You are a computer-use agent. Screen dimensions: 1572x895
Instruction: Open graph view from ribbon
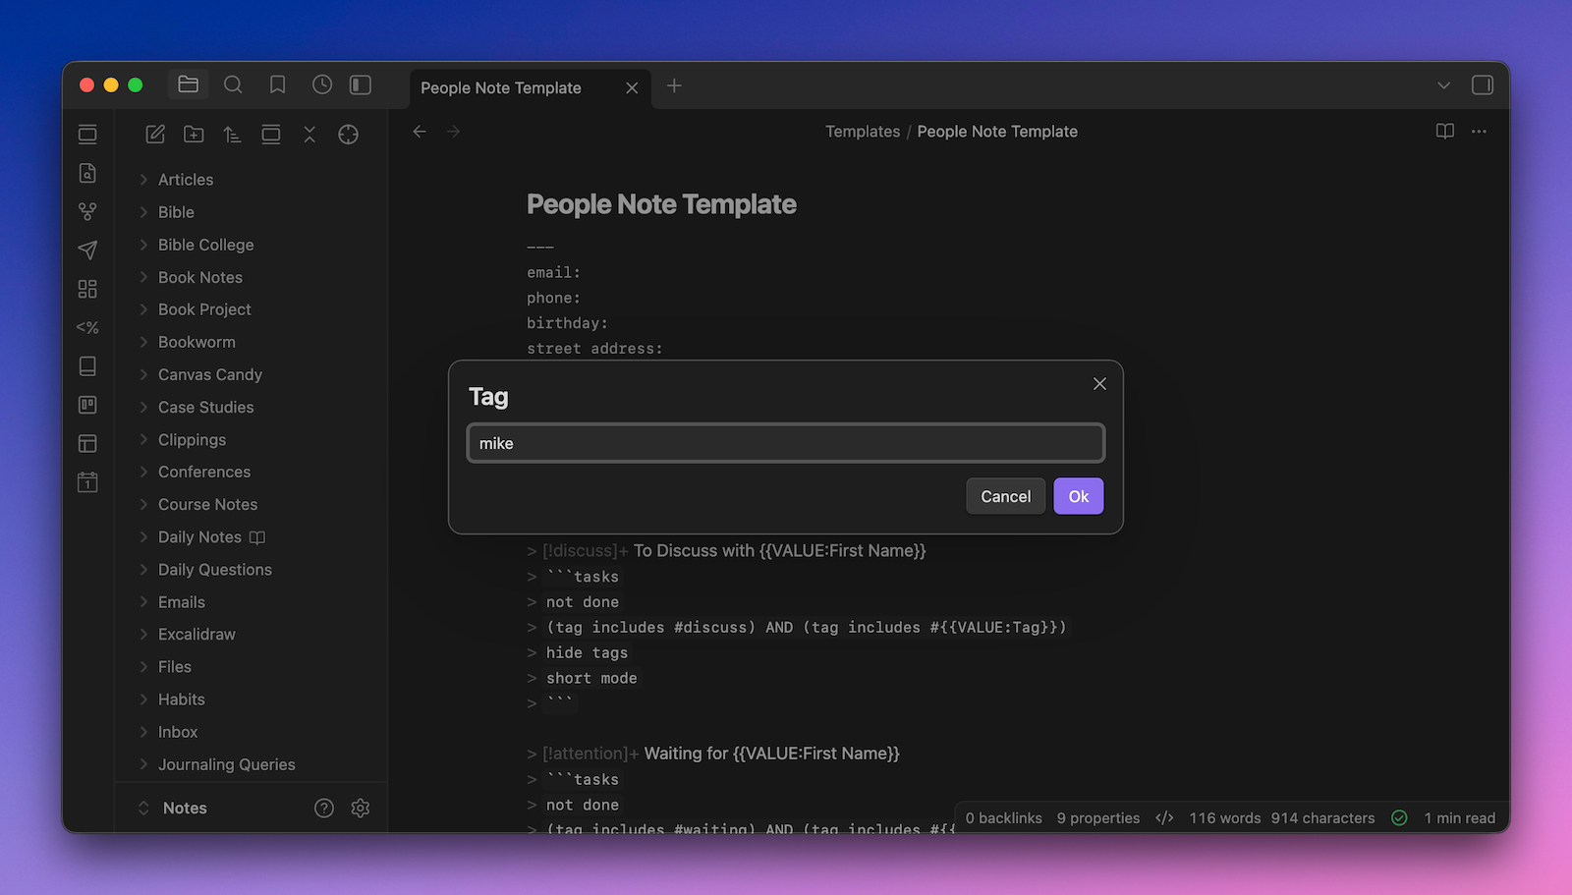click(87, 211)
